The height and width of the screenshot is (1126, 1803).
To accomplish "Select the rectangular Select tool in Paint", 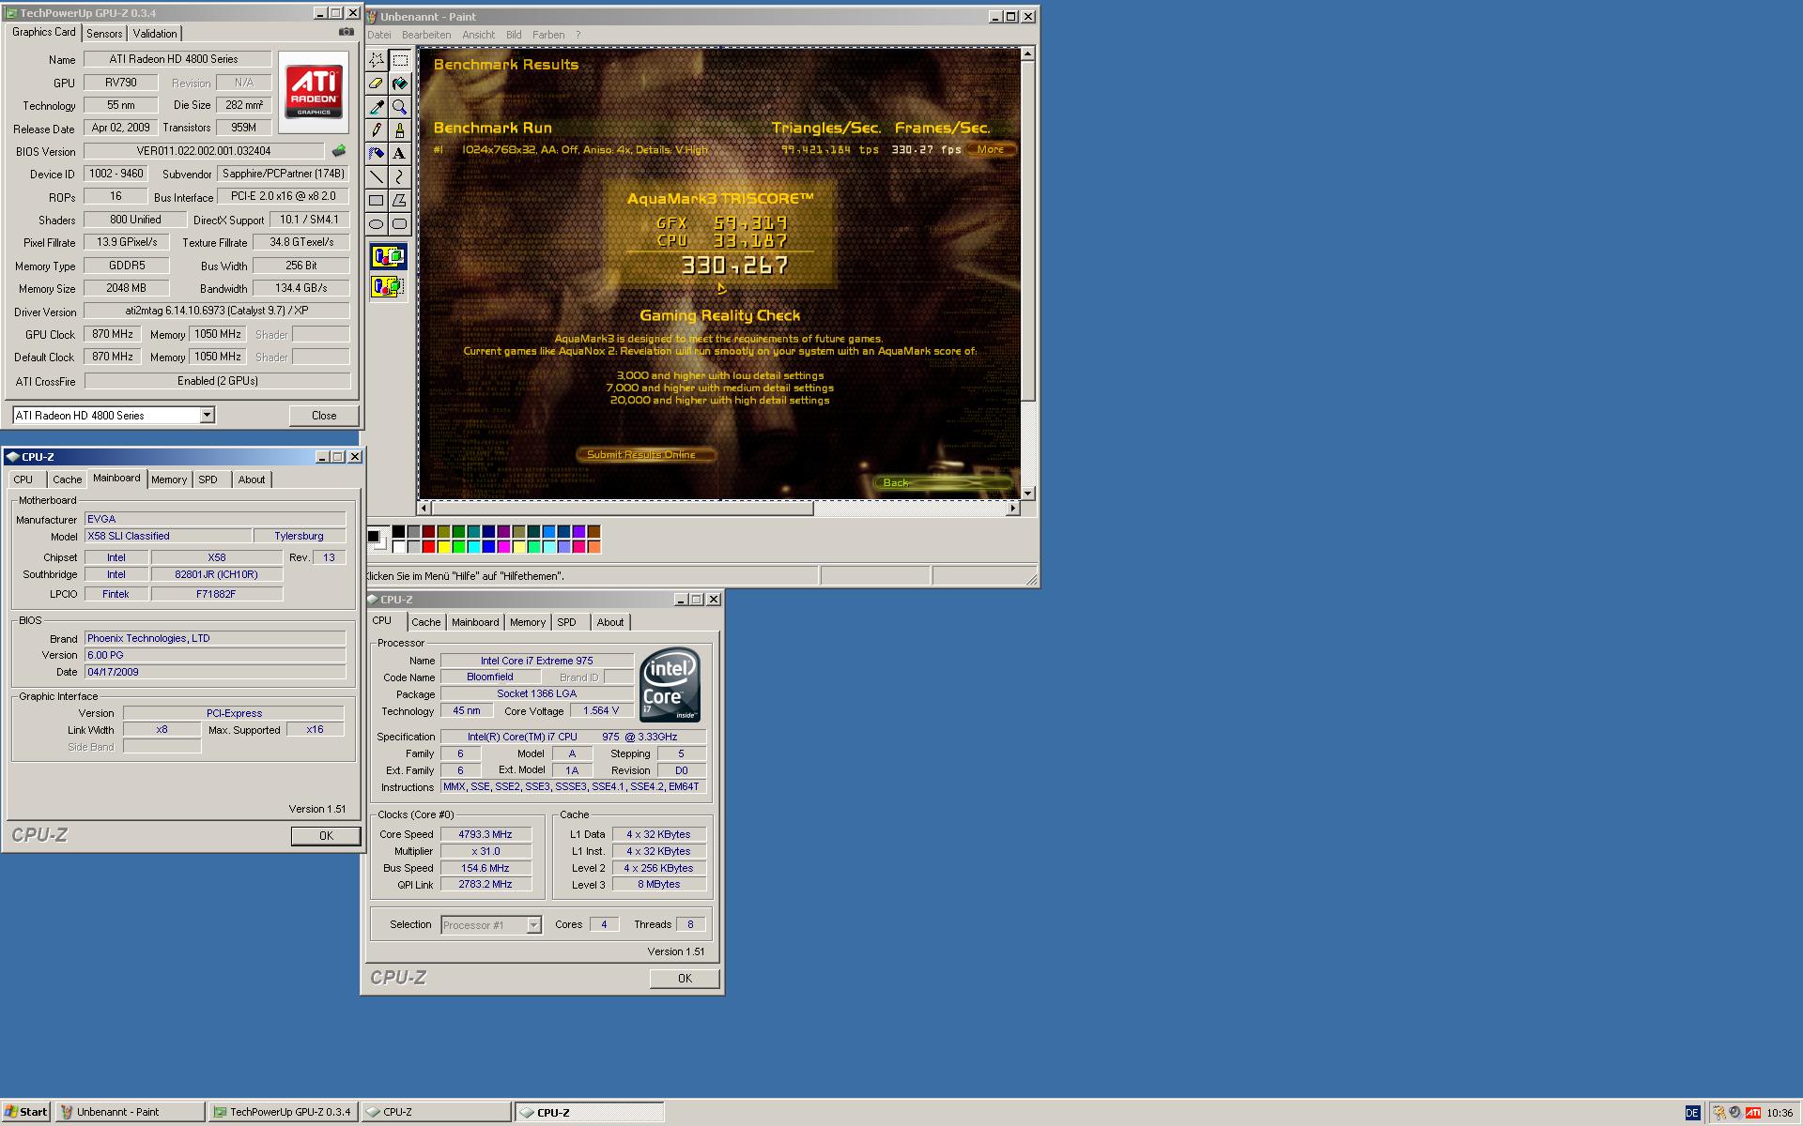I will pos(399,60).
